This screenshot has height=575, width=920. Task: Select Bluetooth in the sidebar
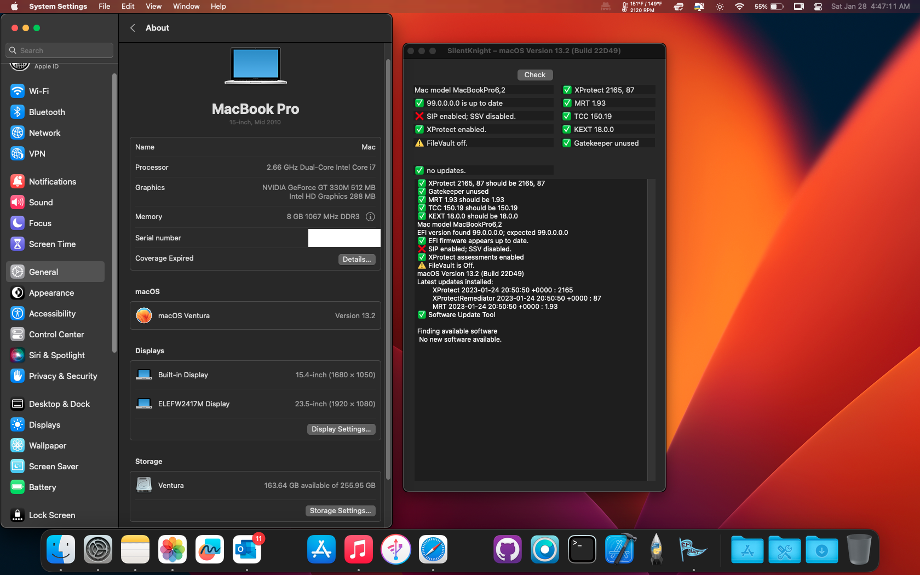tap(47, 112)
